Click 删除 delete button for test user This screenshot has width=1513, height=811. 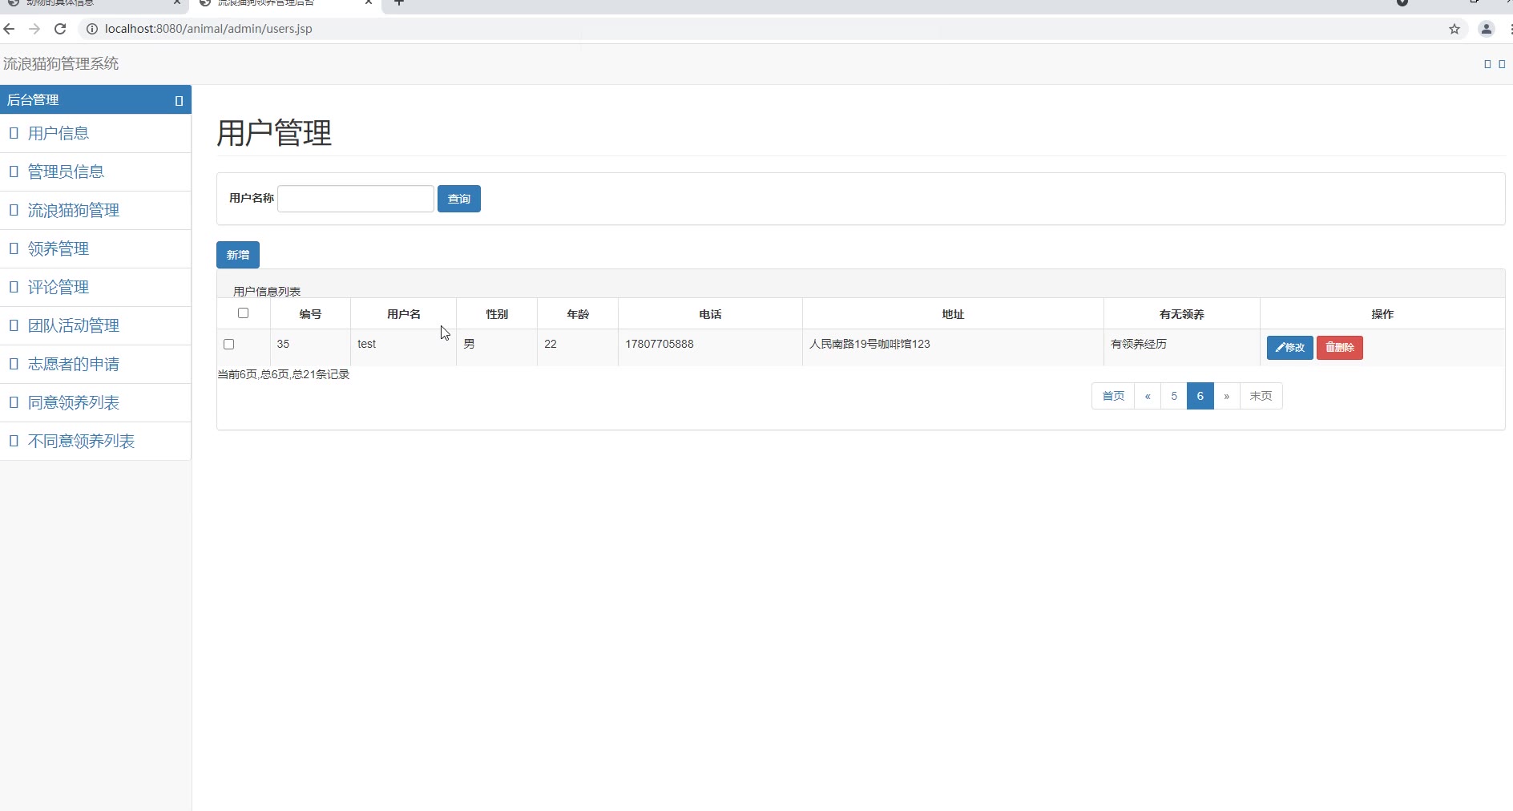[x=1340, y=347]
